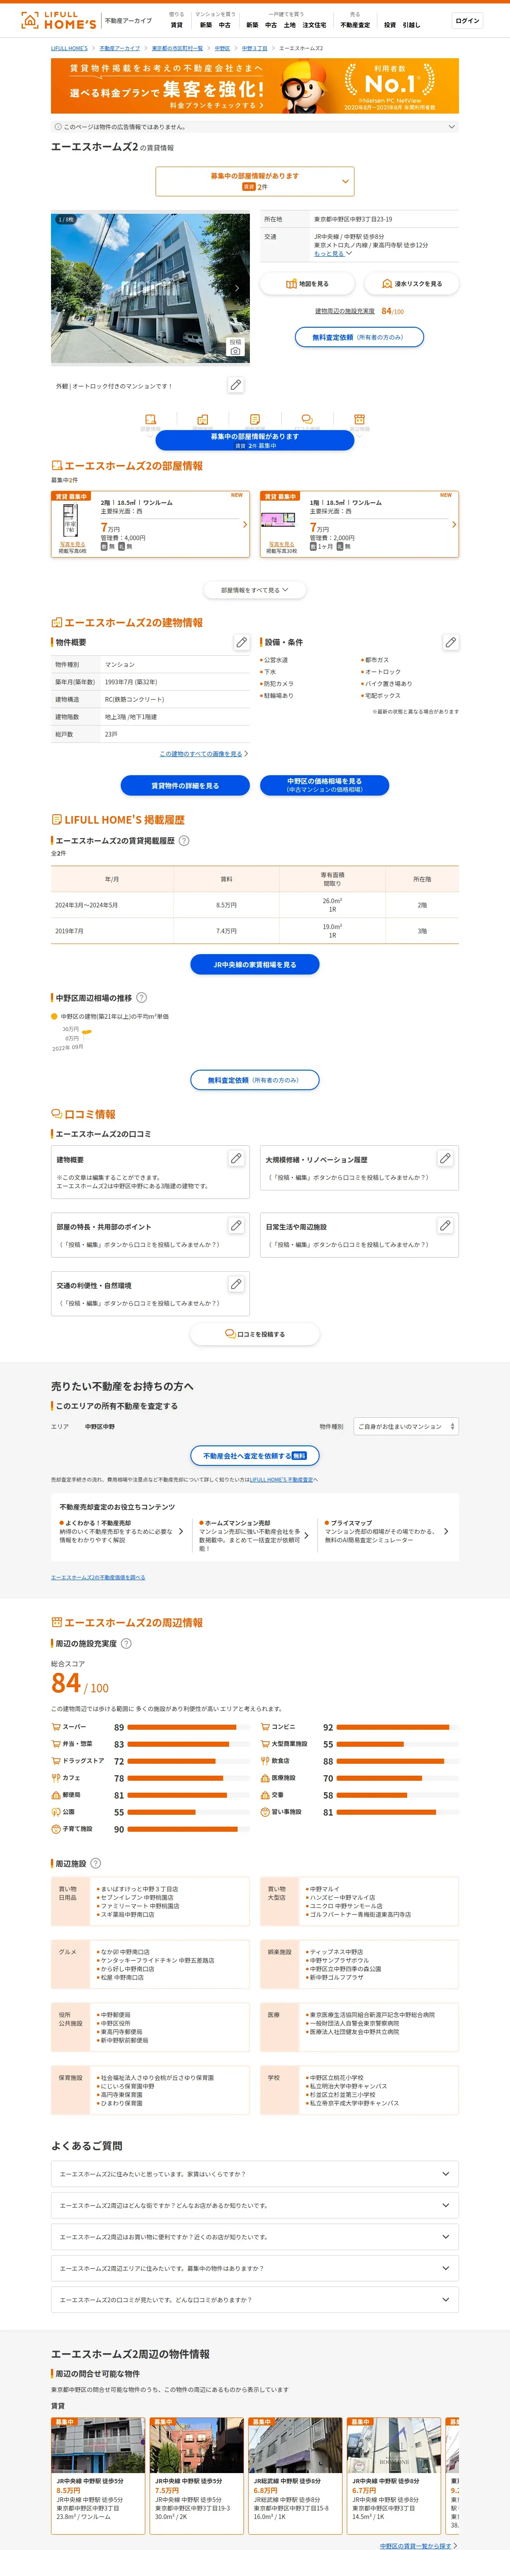This screenshot has height=2550, width=510.
Task: Click JR中央線の家賃相場を見る button
Action: pyautogui.click(x=255, y=964)
